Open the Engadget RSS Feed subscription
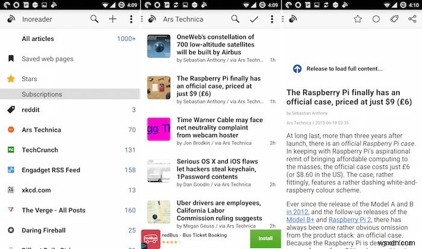 [x=70, y=170]
